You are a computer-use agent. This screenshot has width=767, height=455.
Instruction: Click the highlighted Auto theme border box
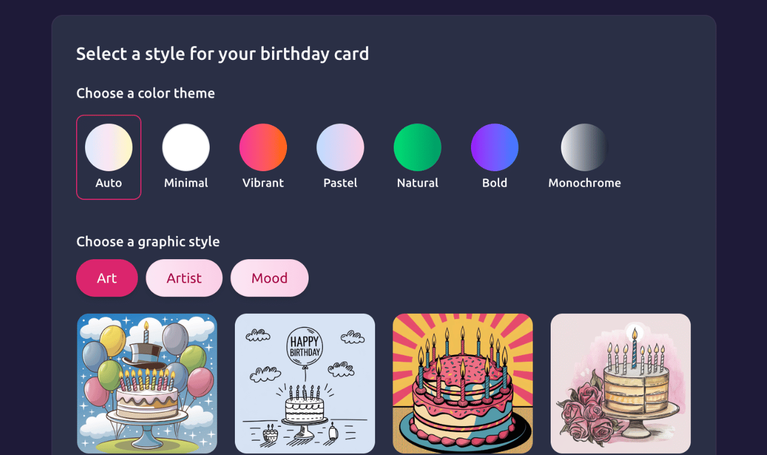pyautogui.click(x=108, y=157)
